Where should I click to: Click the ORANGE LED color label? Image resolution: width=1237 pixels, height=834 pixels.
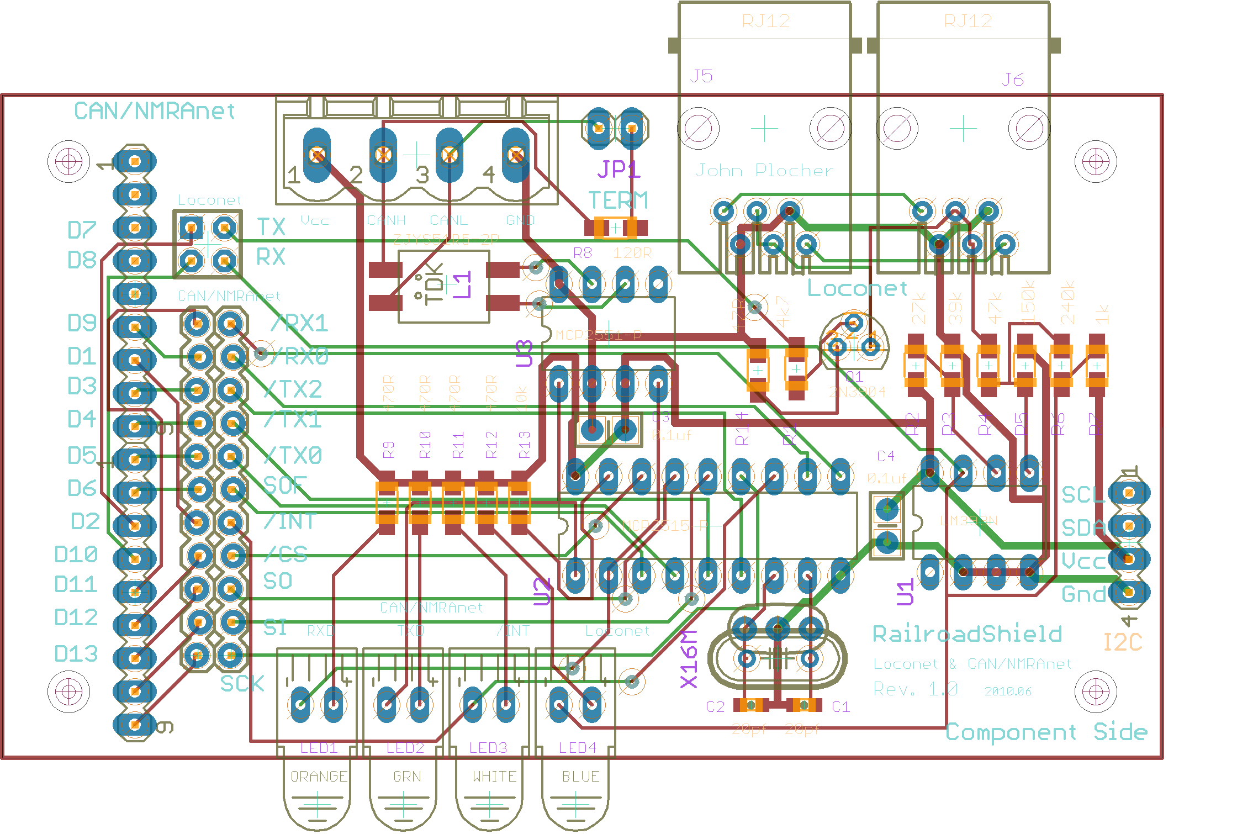click(319, 777)
